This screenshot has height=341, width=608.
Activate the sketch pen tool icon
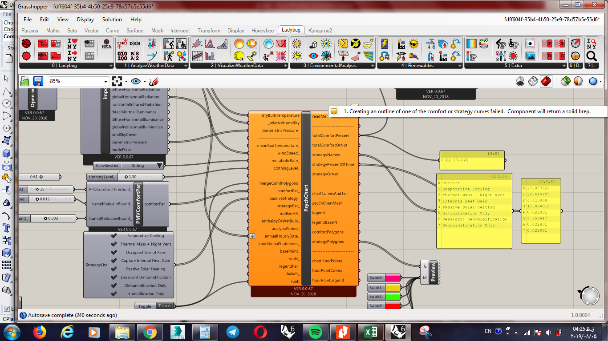click(x=154, y=81)
